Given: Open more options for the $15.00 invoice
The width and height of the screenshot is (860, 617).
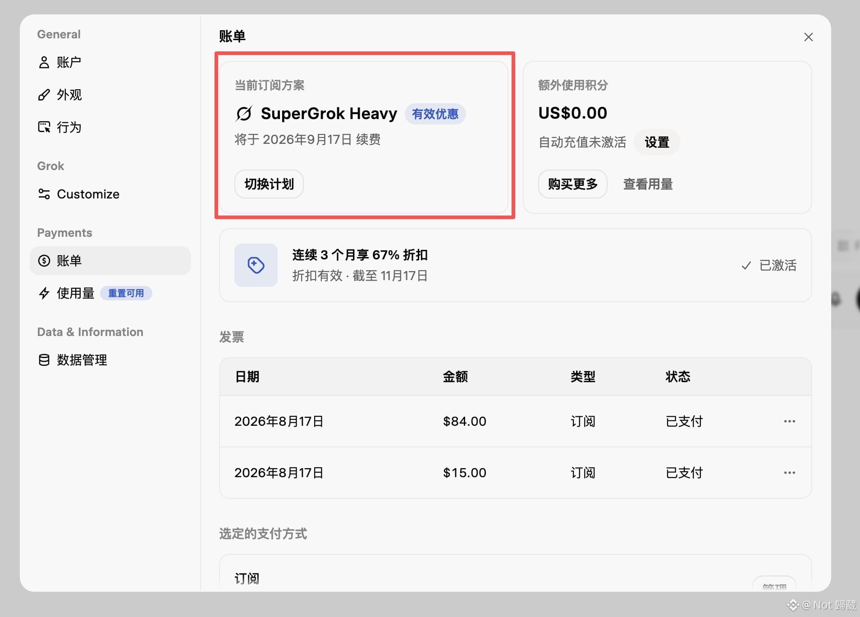Looking at the screenshot, I should 789,473.
